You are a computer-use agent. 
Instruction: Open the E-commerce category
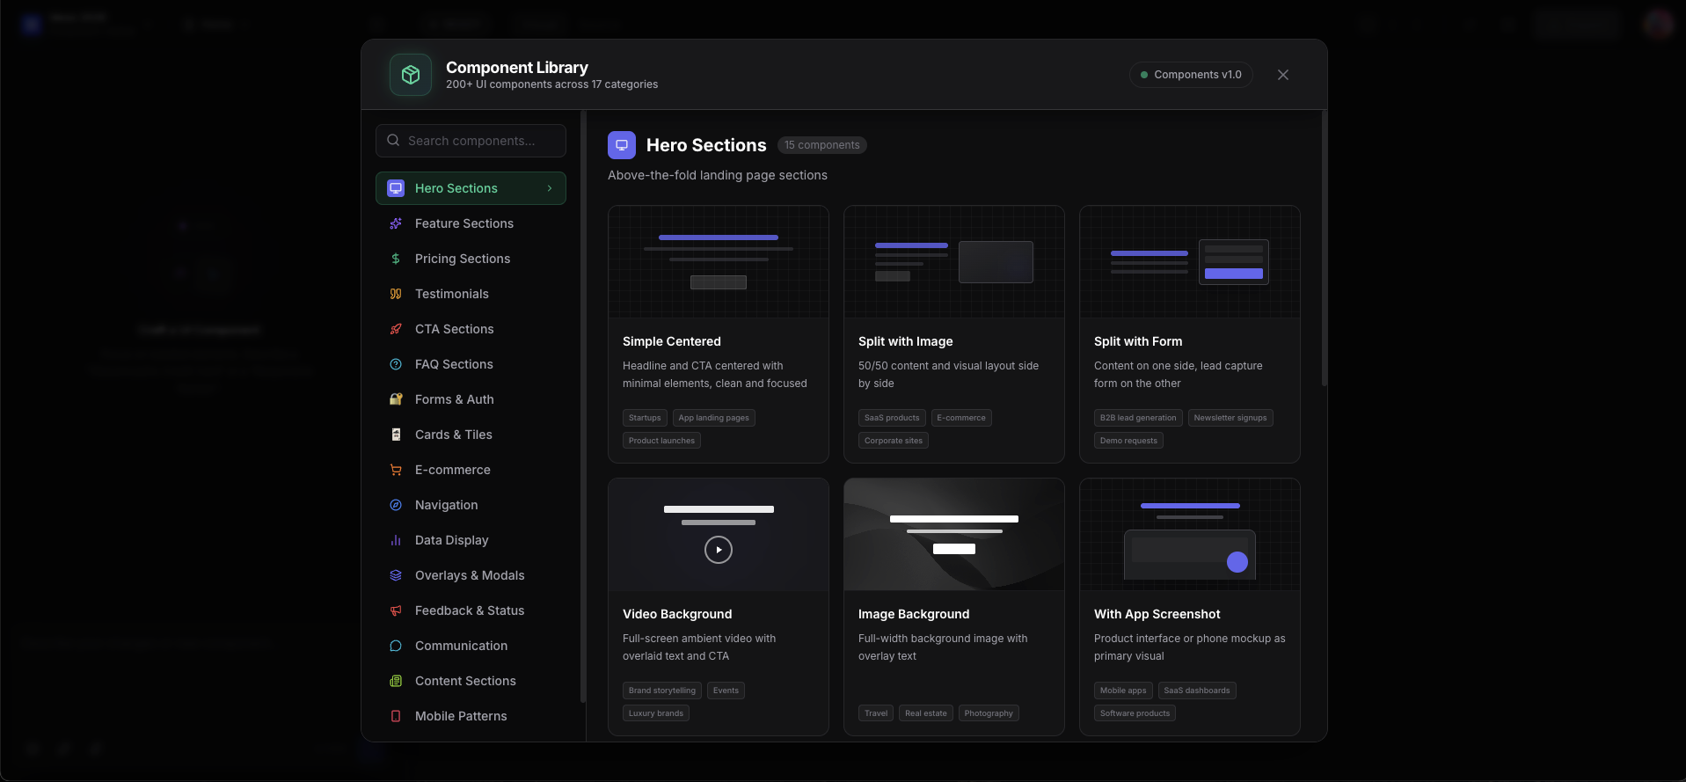pyautogui.click(x=471, y=470)
